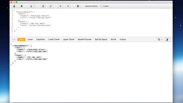This screenshot has height=103, width=183.
Task: Select the Upper text transform
Action: click(21, 39)
